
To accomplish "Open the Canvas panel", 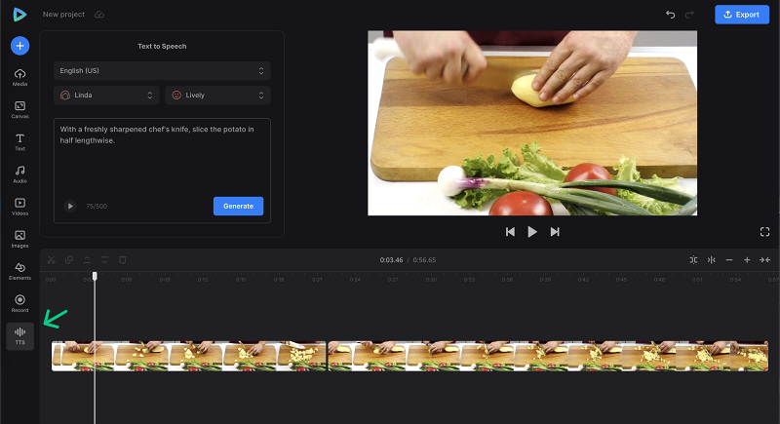I will (19, 110).
